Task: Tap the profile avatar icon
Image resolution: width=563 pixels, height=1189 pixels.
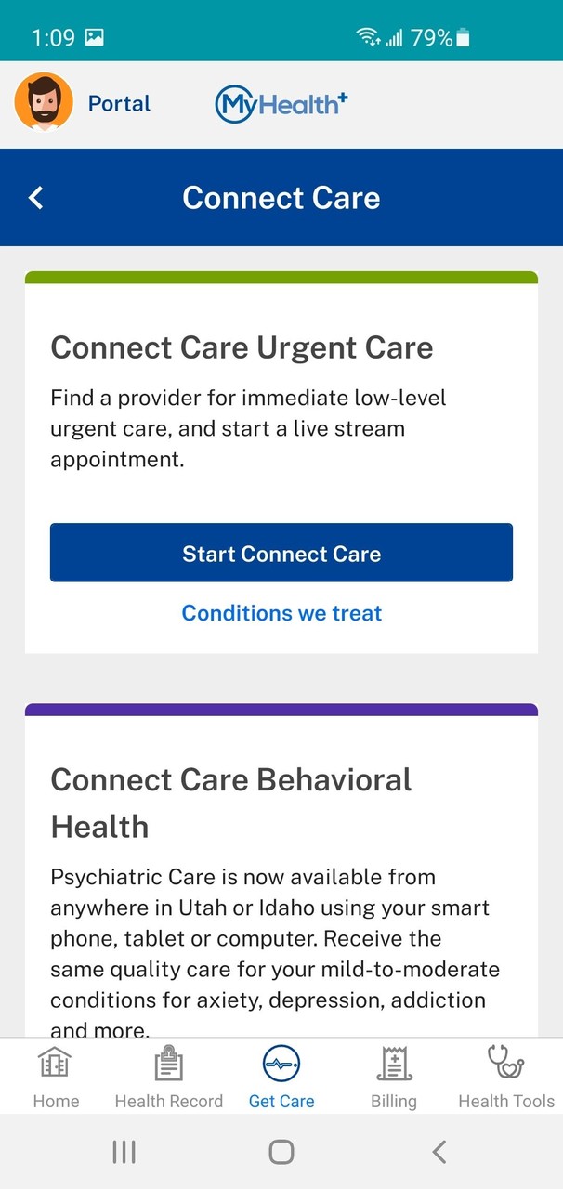Action: (x=44, y=102)
